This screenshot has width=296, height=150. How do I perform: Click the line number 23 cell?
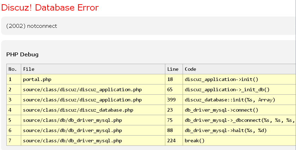174,110
